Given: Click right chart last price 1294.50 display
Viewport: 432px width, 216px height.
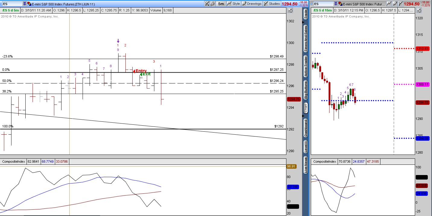Looking at the screenshot, I should coord(412,4).
